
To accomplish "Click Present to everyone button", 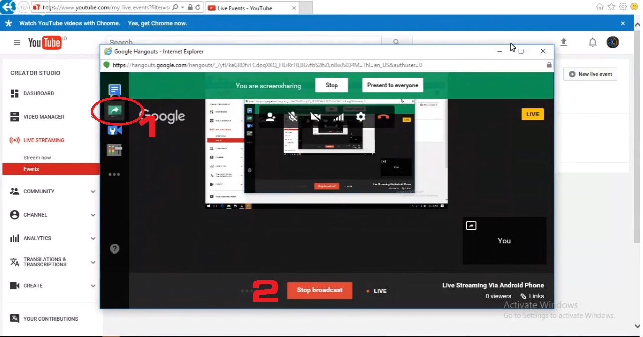I will tap(393, 85).
